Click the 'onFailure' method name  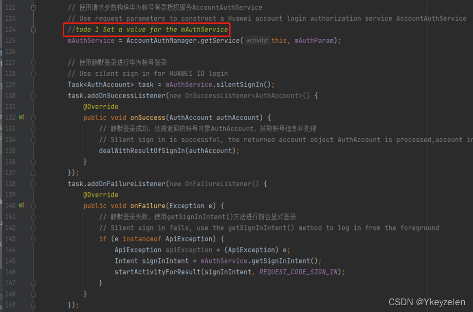tap(147, 206)
